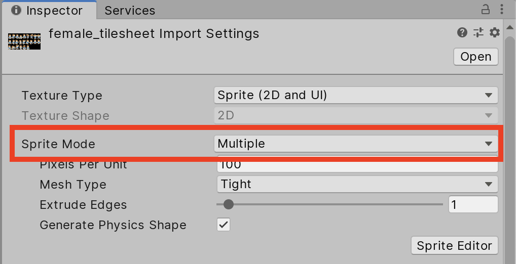Open the help reference icon

pos(462,33)
